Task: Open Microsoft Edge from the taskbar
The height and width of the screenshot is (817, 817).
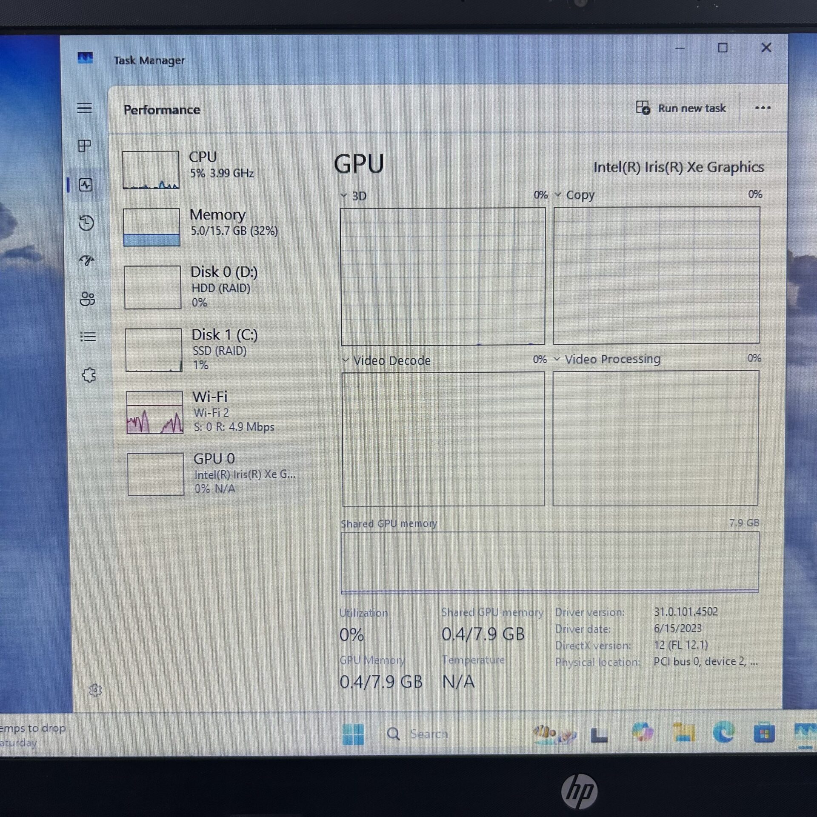Action: tap(723, 732)
